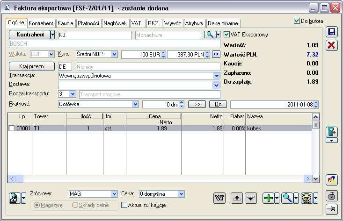Toggle the VAT Eksportowy checkbox
Image resolution: width=343 pixels, height=221 pixels.
tap(226, 35)
